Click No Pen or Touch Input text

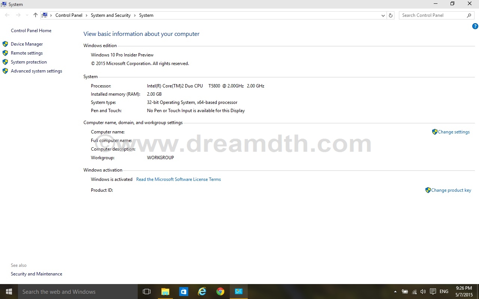click(x=196, y=111)
